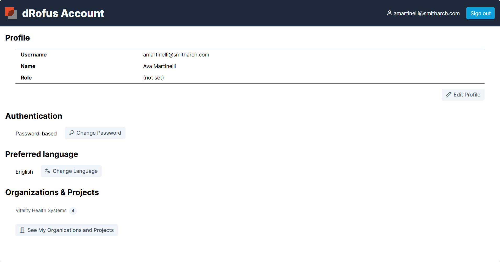Click the translate icon beside Change Language

click(x=48, y=171)
